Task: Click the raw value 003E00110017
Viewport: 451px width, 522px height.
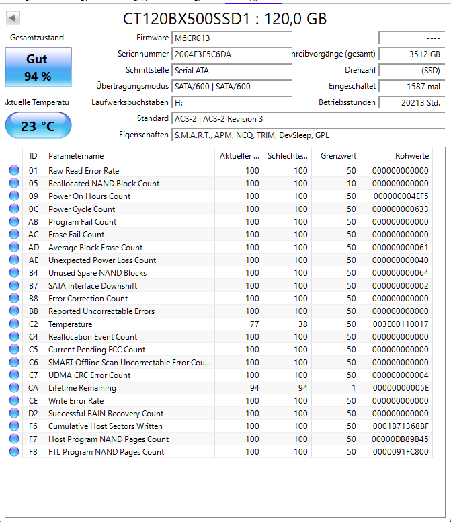Action: point(401,324)
